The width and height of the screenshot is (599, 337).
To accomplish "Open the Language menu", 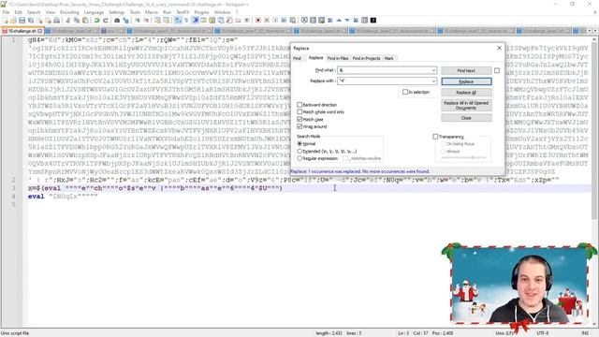I will [x=94, y=12].
